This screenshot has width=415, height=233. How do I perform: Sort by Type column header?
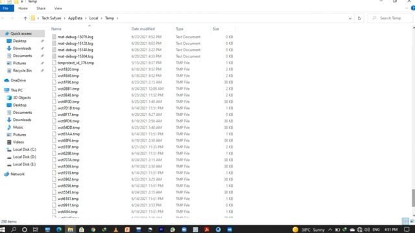[180, 28]
